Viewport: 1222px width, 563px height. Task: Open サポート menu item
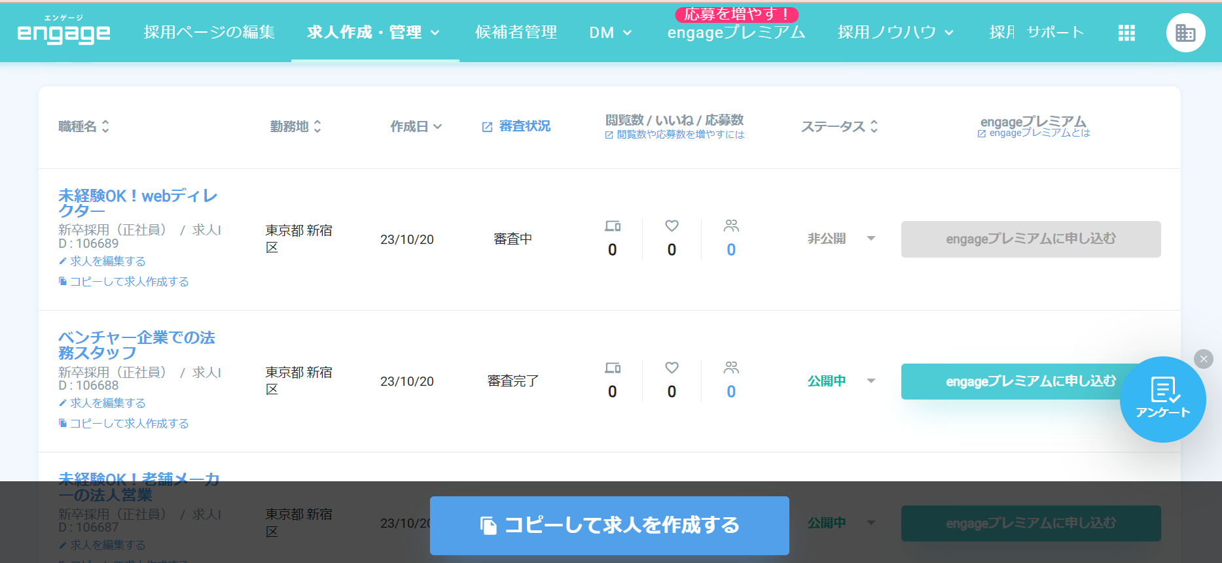point(1055,32)
